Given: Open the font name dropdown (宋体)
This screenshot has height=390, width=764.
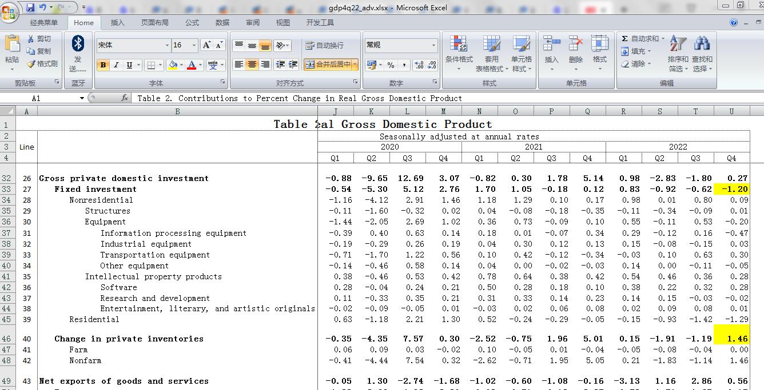Looking at the screenshot, I should (x=167, y=46).
